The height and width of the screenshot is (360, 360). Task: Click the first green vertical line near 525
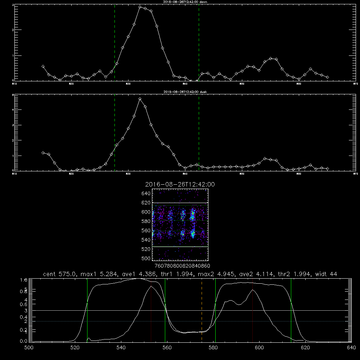click(87, 310)
